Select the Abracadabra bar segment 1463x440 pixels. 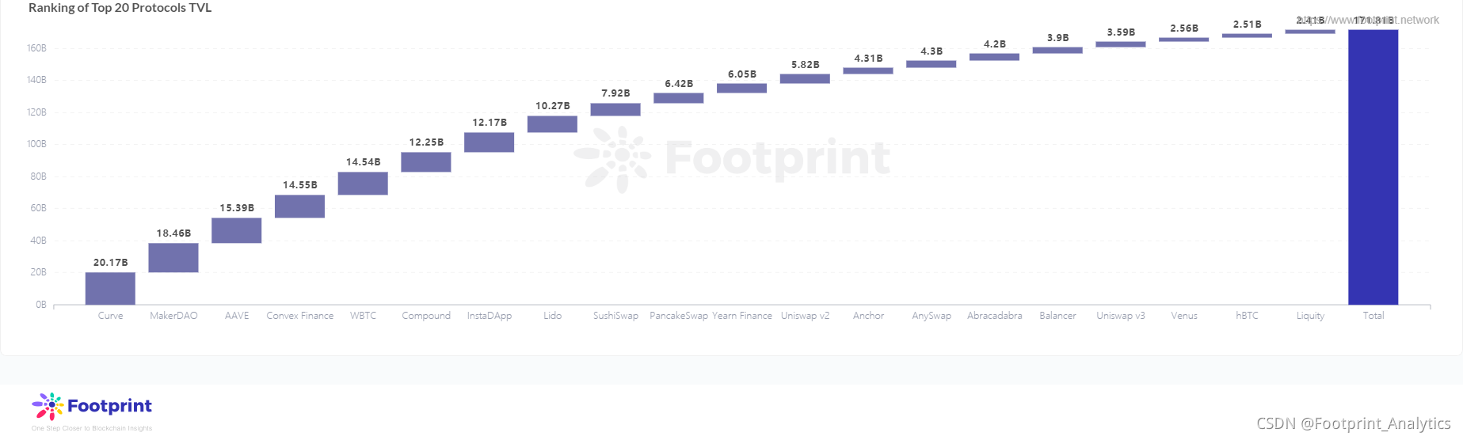click(995, 57)
